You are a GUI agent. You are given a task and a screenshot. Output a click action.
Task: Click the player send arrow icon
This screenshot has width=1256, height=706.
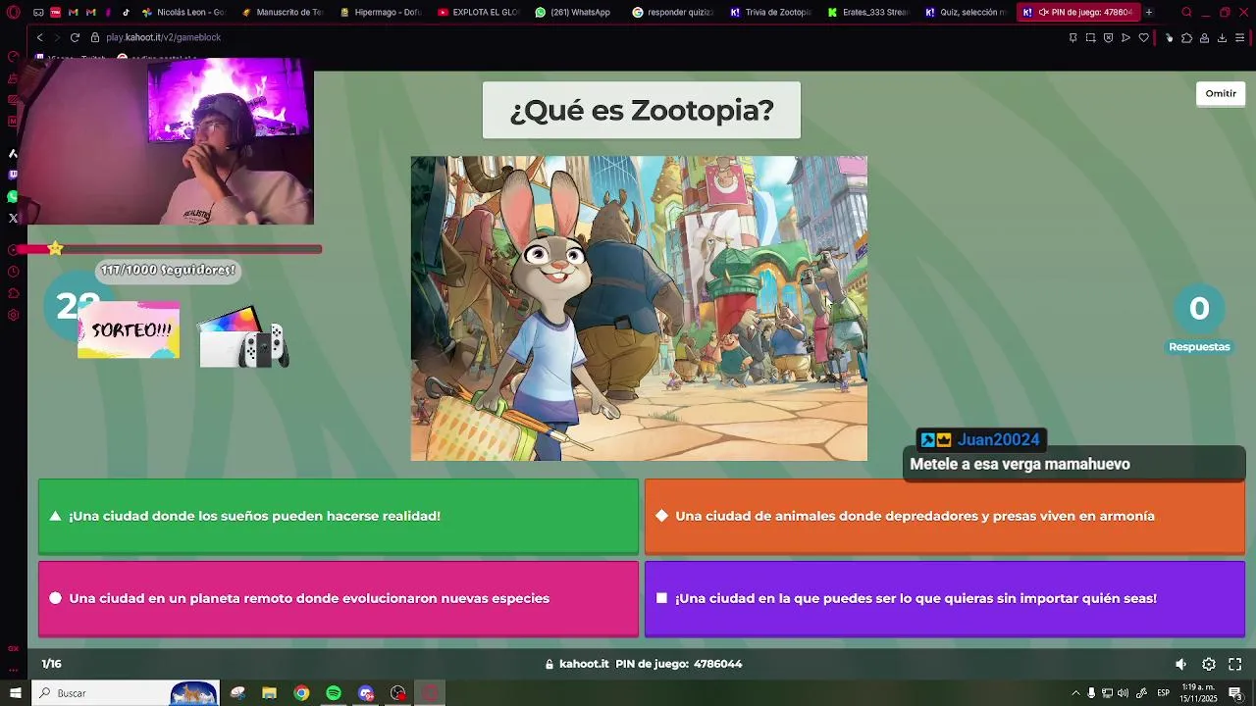[x=1125, y=37]
